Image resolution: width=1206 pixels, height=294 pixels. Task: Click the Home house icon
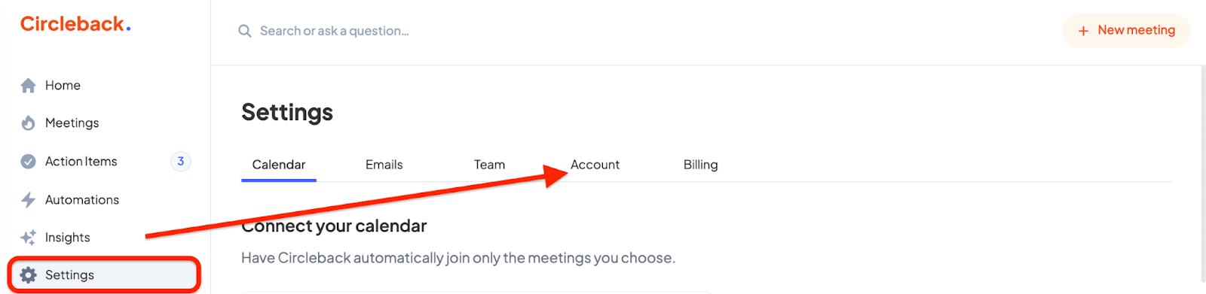click(x=28, y=86)
